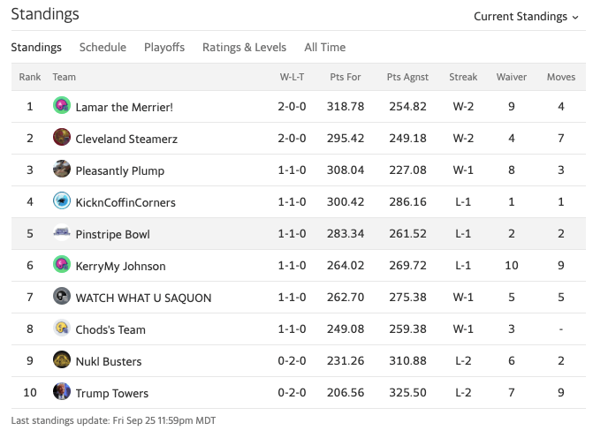
Task: Go to the All Time tab
Action: pyautogui.click(x=324, y=48)
